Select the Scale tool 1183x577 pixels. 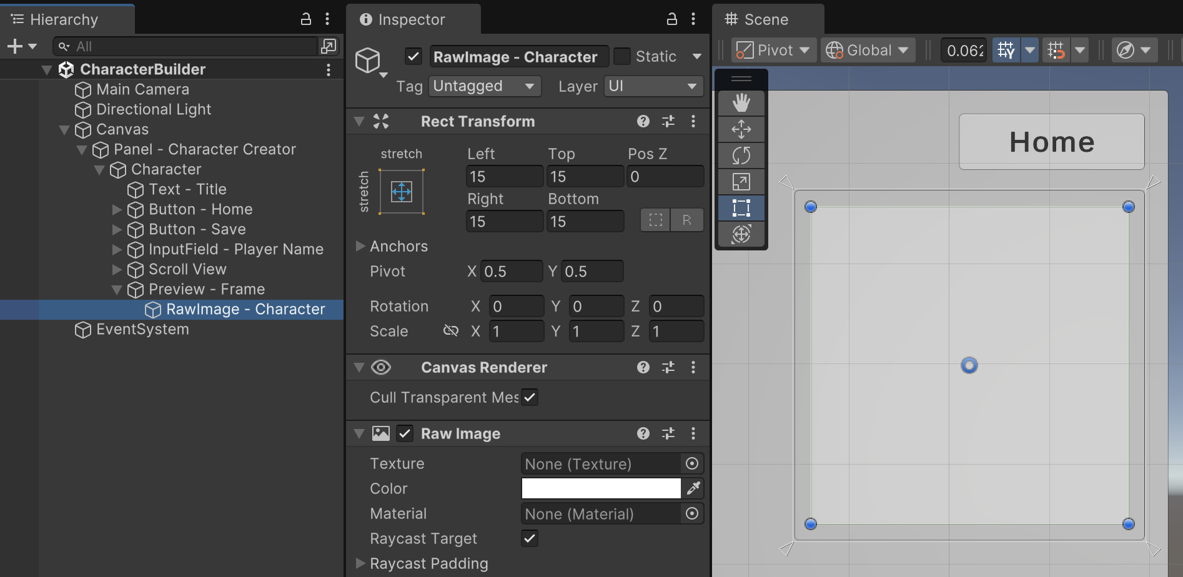(x=741, y=182)
